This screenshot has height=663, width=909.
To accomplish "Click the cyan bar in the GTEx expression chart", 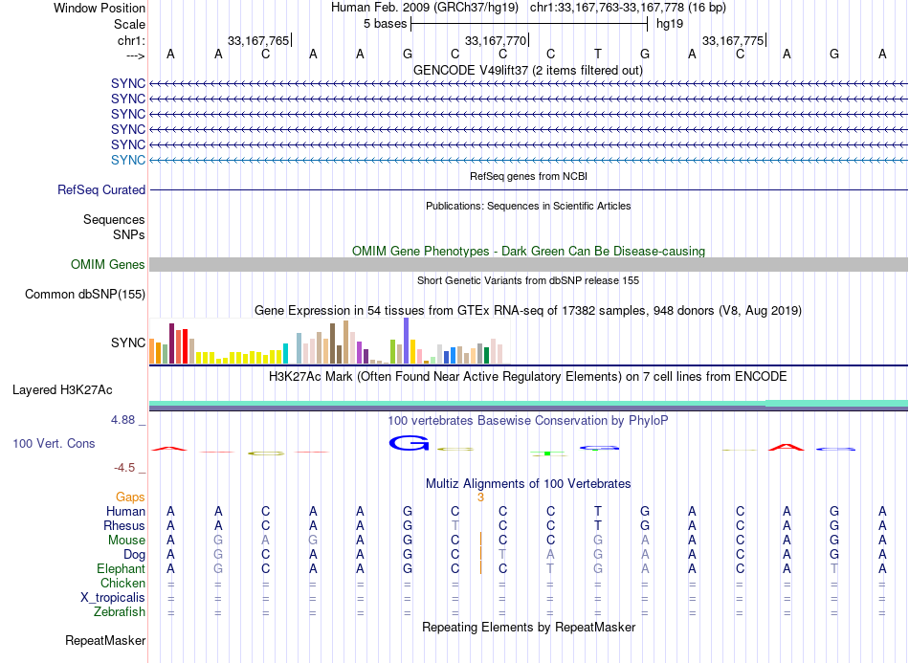I will 285,354.
